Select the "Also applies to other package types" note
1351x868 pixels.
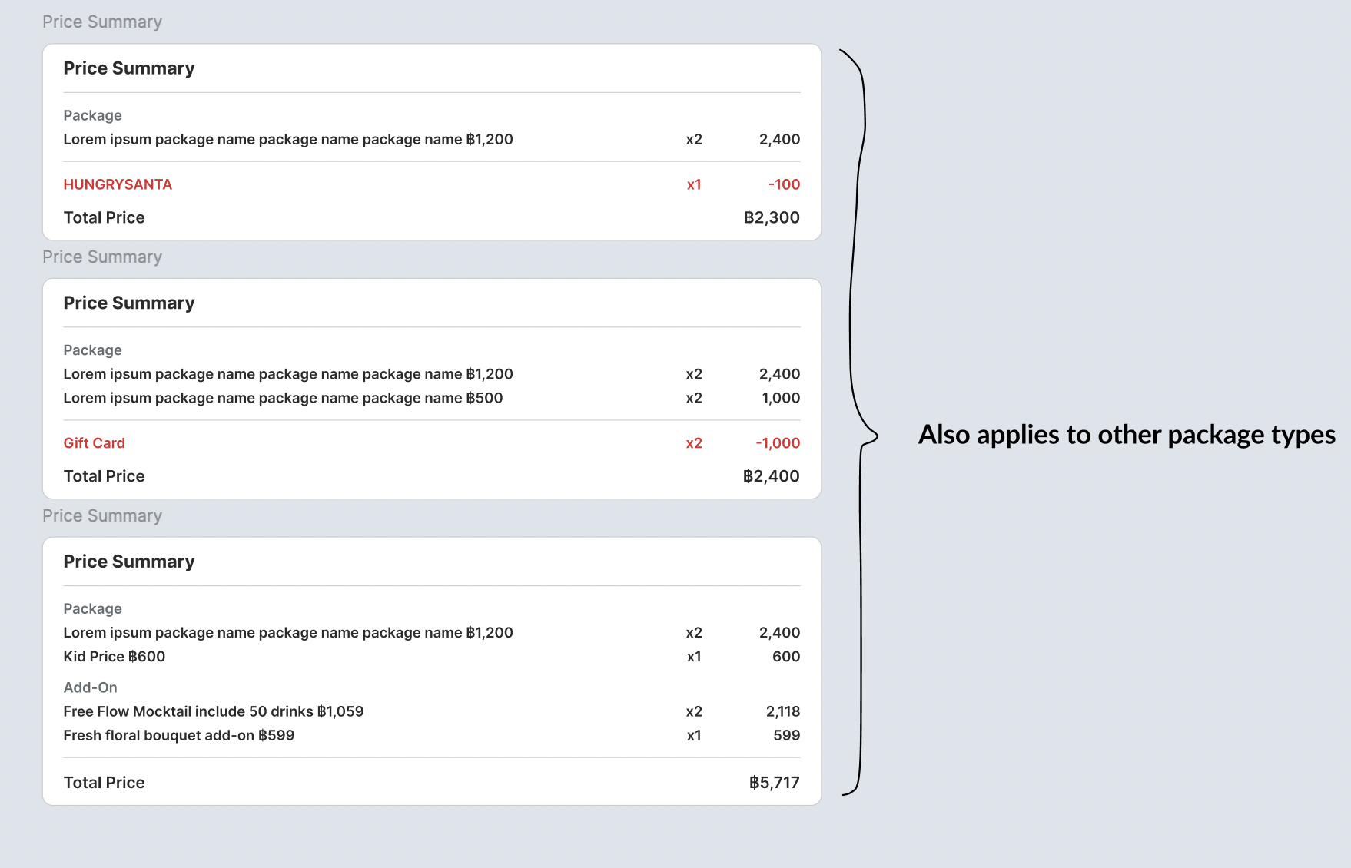[1127, 435]
